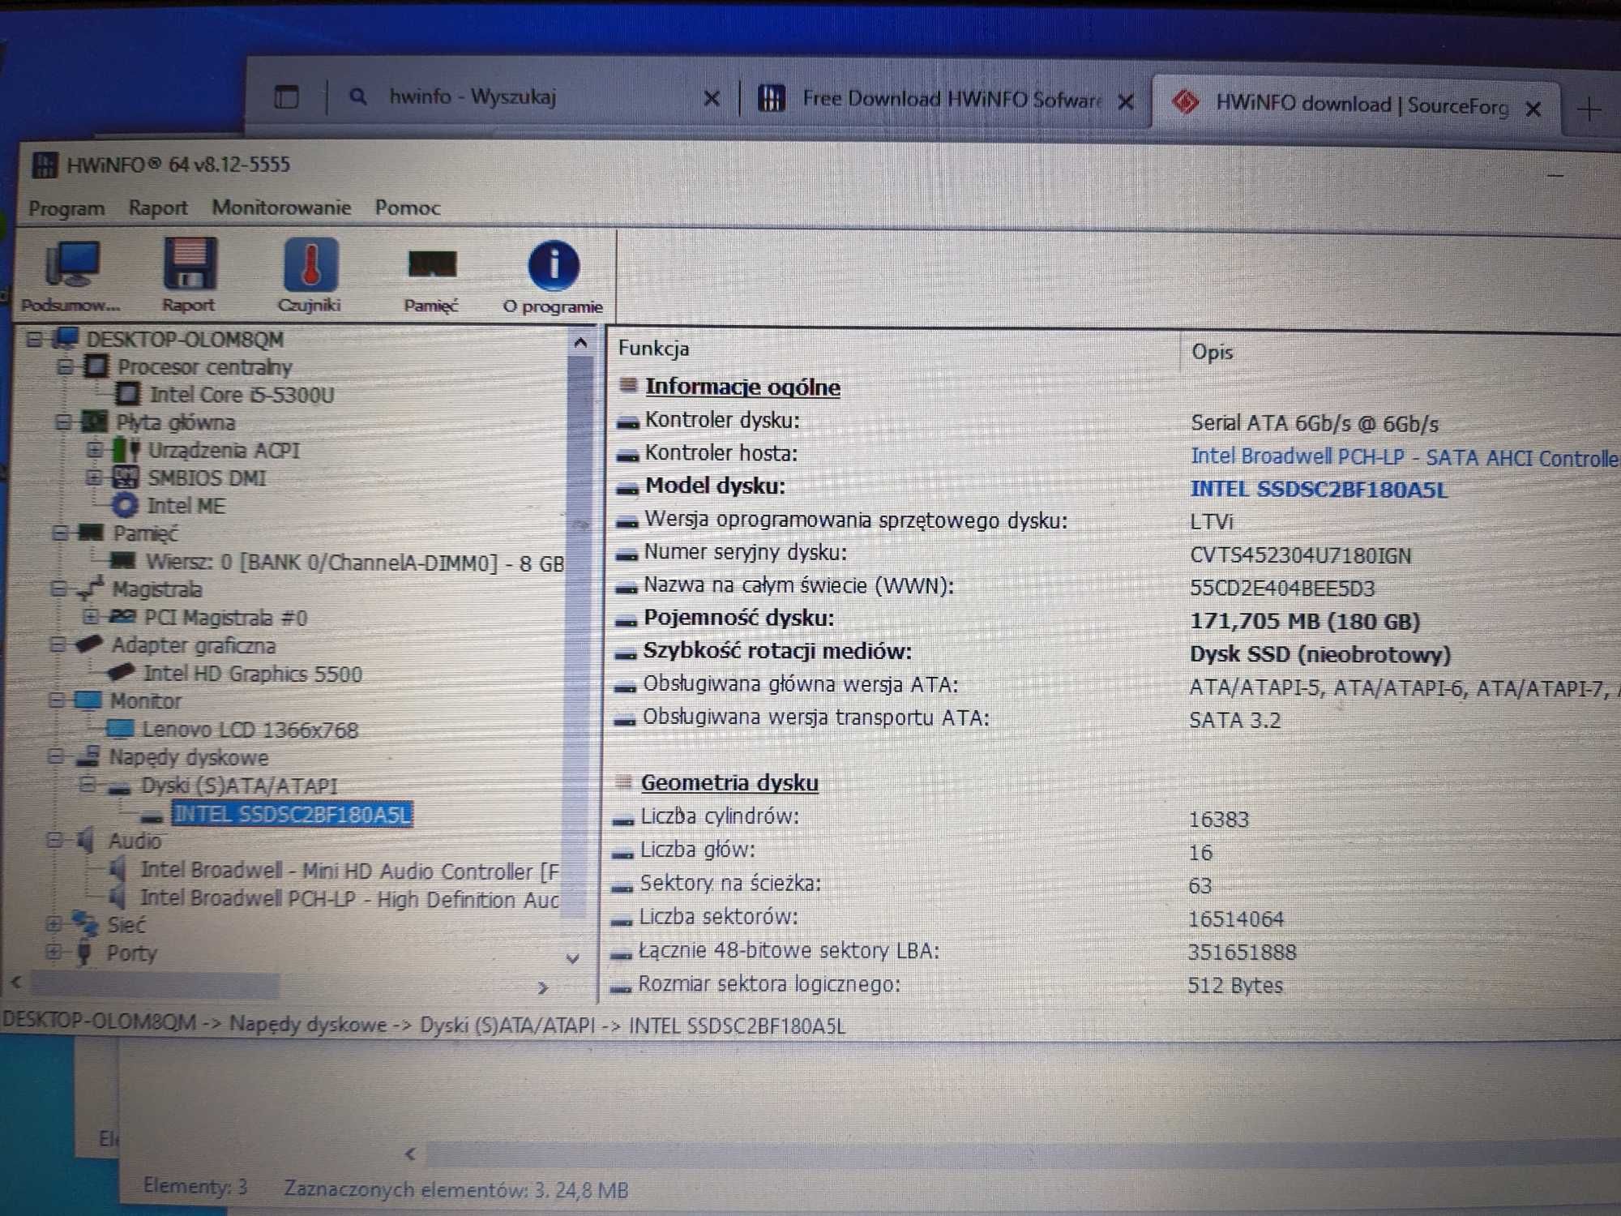The image size is (1621, 1216).
Task: Click the 512 Bytes sector size value
Action: point(1235,986)
